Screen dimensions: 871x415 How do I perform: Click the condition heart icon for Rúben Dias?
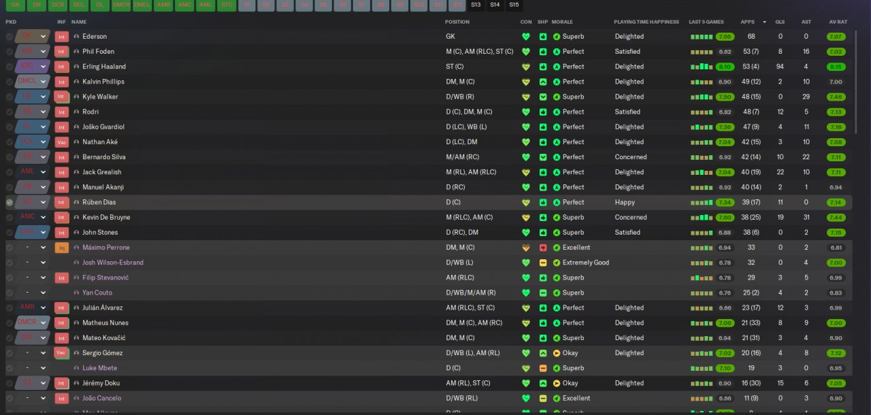pyautogui.click(x=525, y=203)
